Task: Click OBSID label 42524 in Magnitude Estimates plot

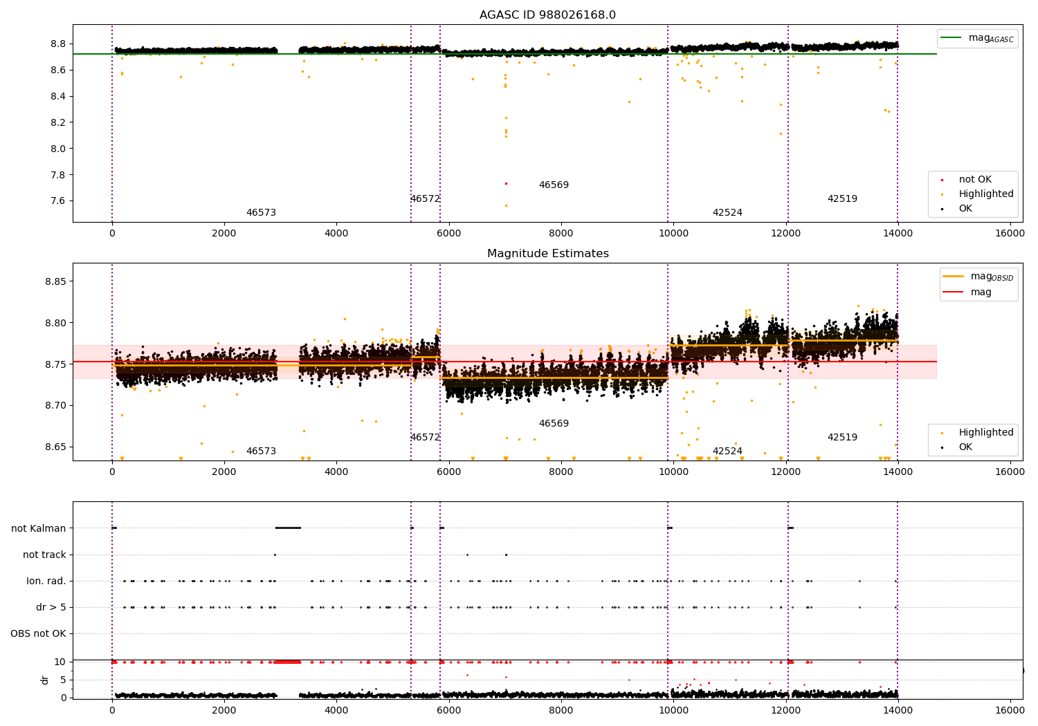Action: [727, 452]
